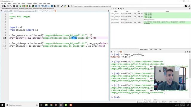Select the Help pane tab

click(151, 49)
